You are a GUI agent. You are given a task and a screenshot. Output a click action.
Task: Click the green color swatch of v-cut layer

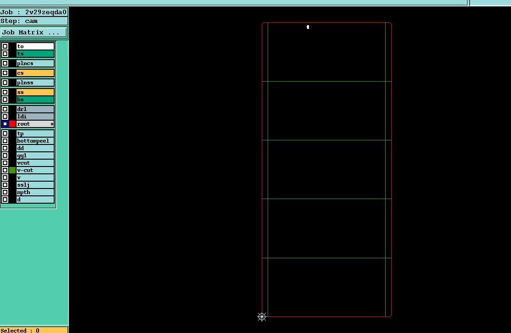[x=12, y=170]
